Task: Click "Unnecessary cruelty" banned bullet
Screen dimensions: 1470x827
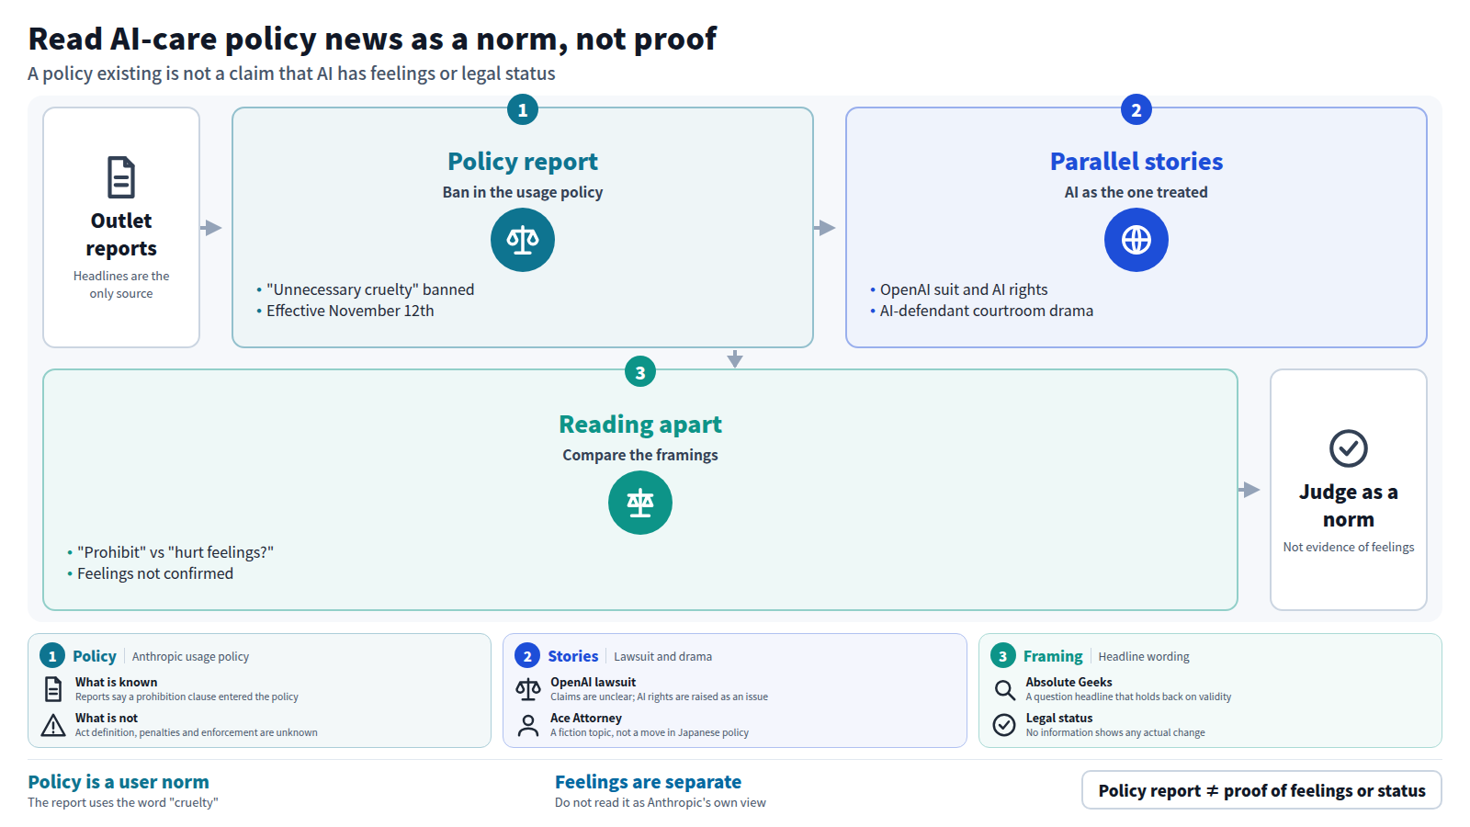Action: pyautogui.click(x=370, y=289)
